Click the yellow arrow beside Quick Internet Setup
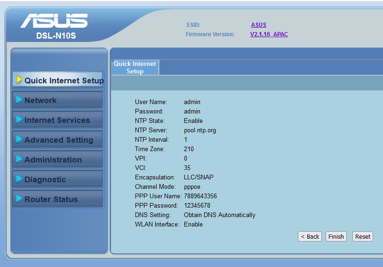 point(19,80)
